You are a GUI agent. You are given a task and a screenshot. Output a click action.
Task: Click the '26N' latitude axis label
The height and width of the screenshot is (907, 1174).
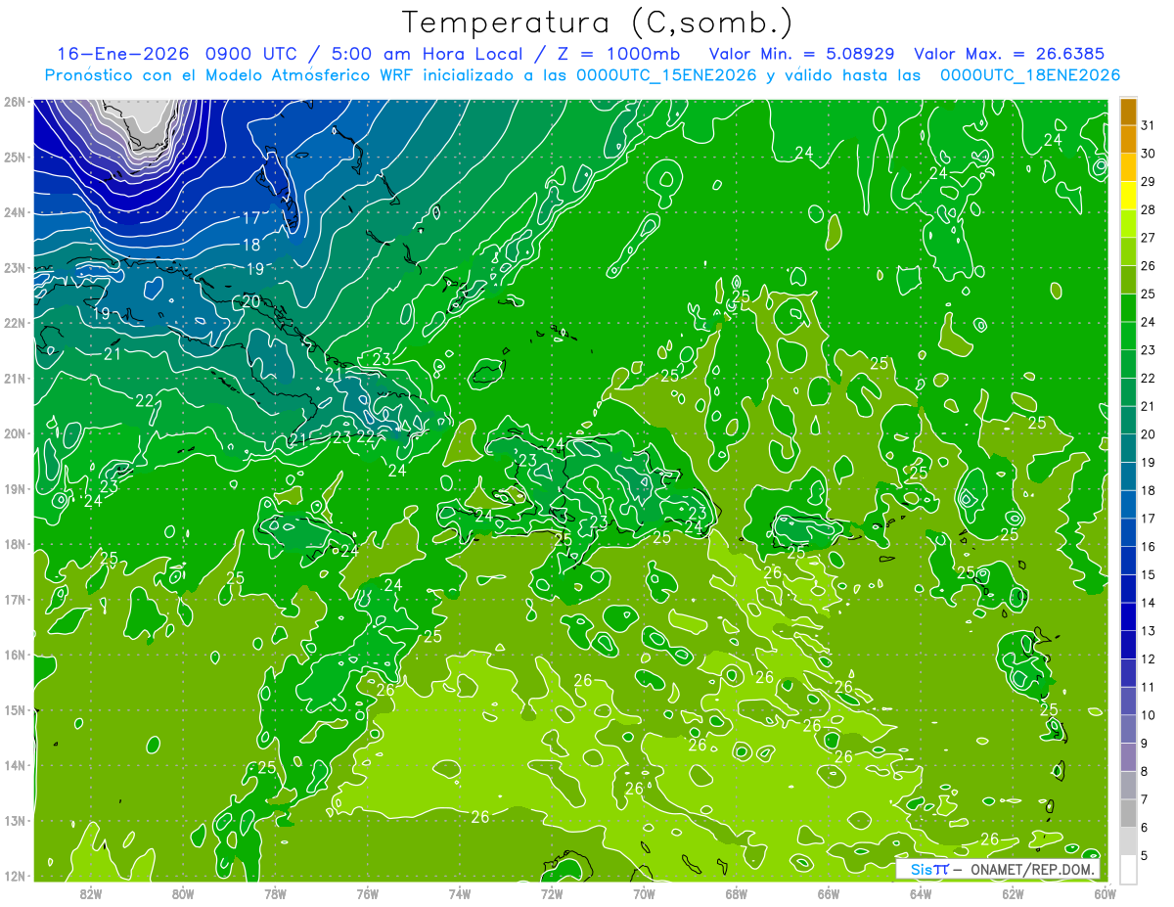14,102
